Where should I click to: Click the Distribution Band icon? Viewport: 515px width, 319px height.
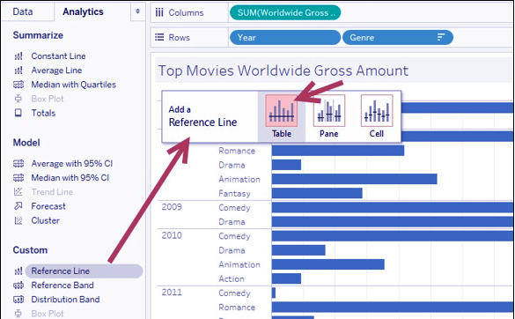18,300
